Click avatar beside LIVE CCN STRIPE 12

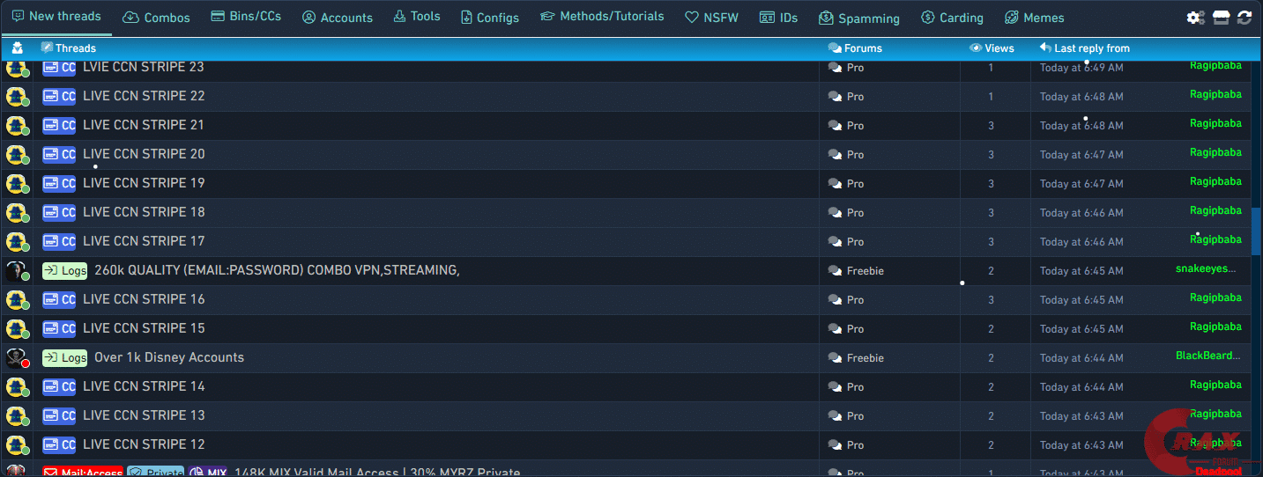click(x=17, y=445)
